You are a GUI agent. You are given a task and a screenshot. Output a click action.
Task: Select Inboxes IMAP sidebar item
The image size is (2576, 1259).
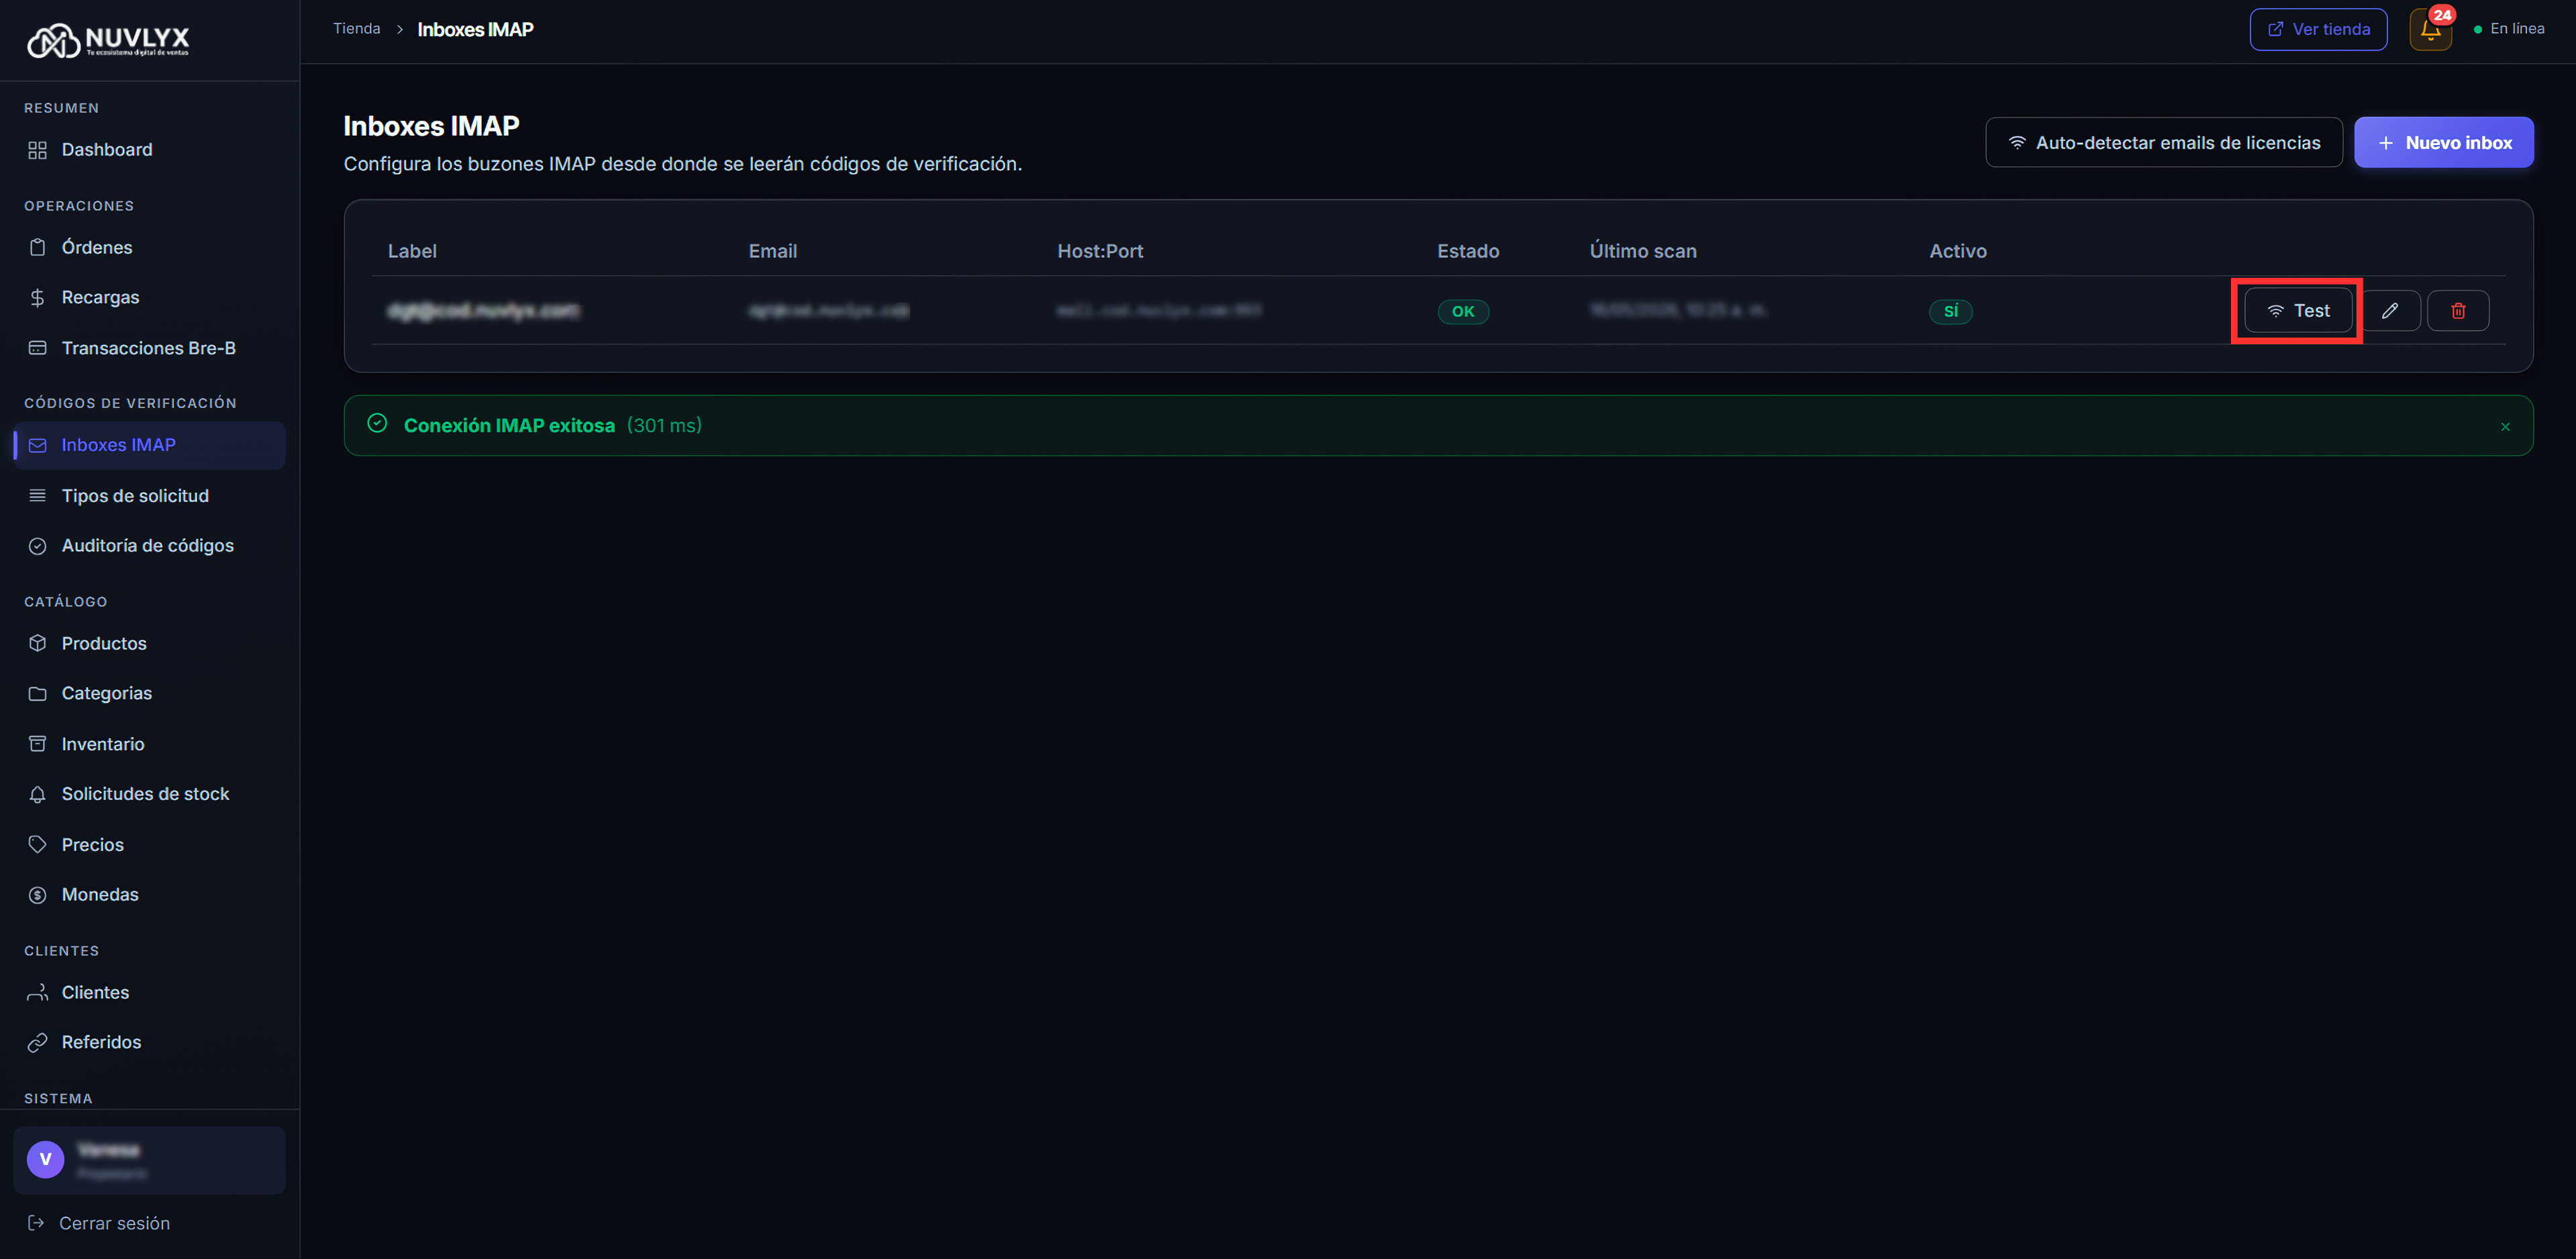[149, 445]
